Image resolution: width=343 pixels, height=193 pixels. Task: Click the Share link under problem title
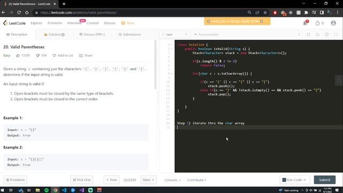[x=86, y=56]
